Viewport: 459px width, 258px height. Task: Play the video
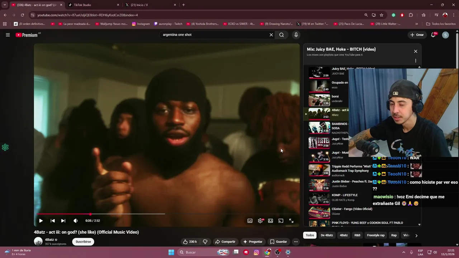tap(41, 221)
